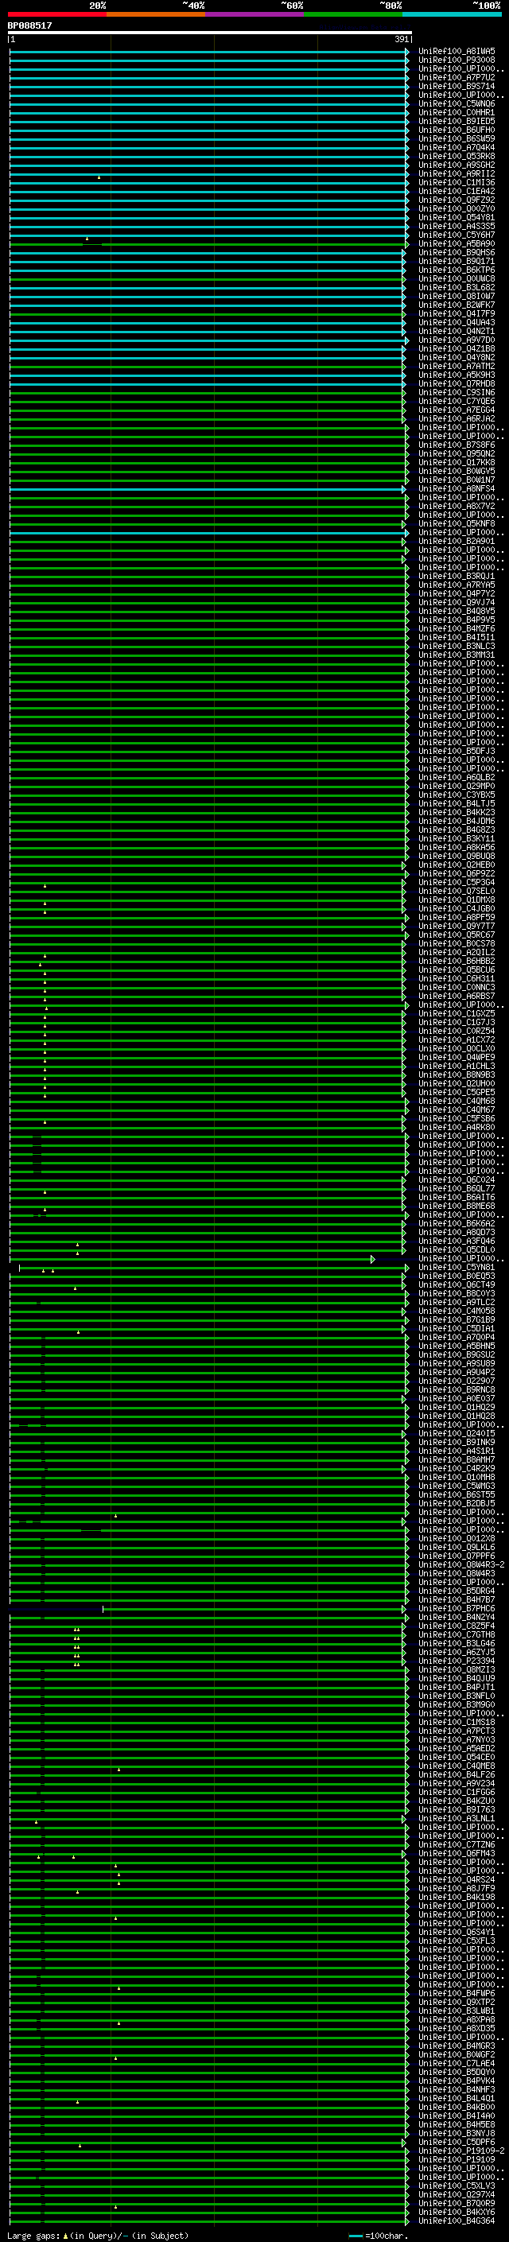The height and width of the screenshot is (2242, 509).
Task: Select UniRef100_A6RJA2 hit
Action: (457, 418)
